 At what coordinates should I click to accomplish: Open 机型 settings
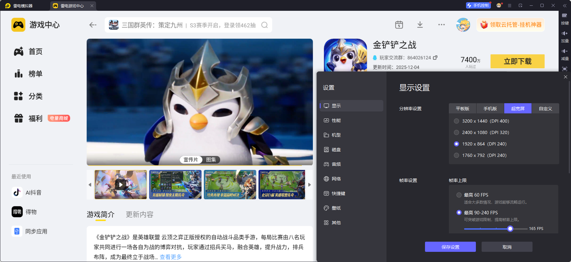point(352,135)
